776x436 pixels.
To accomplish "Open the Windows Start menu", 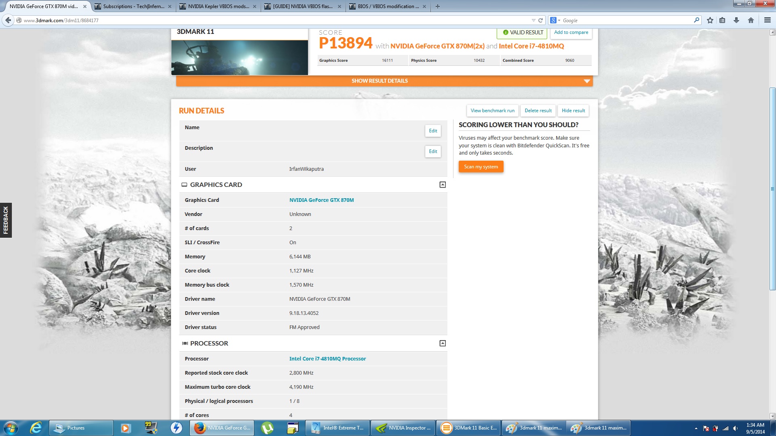I will 11,428.
